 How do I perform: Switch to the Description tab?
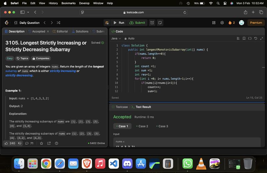point(15,31)
